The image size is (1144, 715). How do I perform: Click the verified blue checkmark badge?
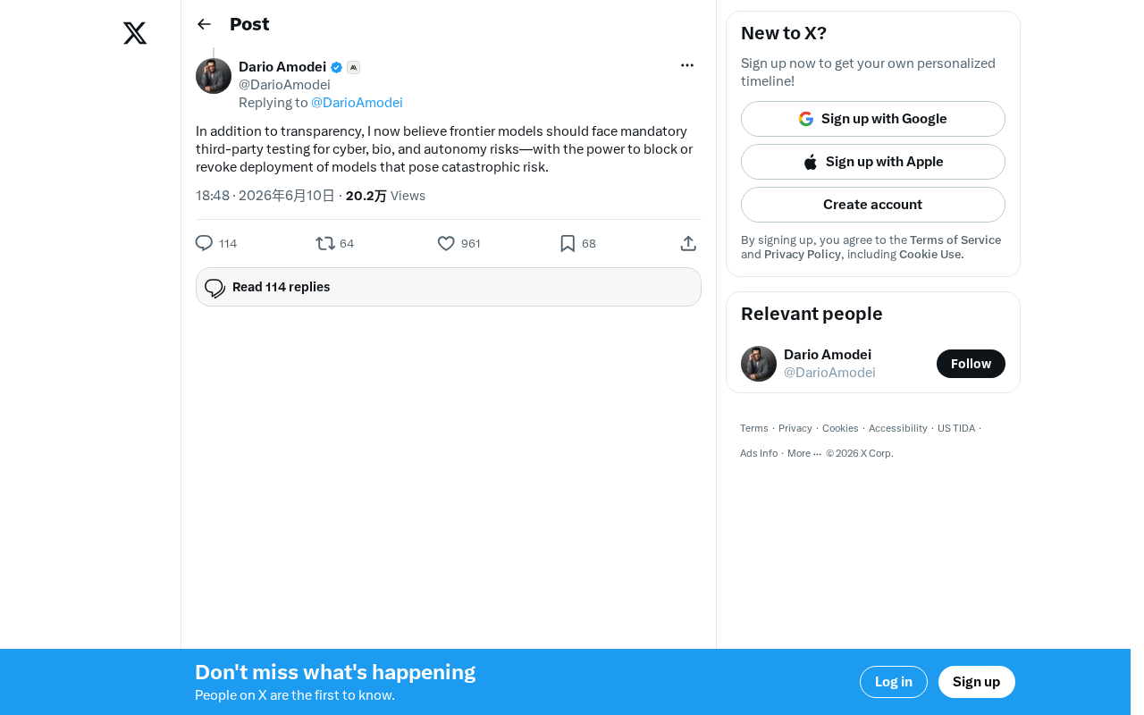click(x=337, y=67)
